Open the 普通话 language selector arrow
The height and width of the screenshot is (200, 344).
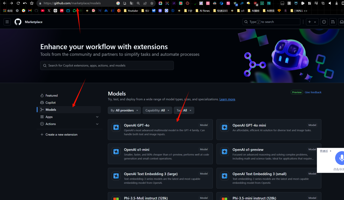(x=330, y=151)
